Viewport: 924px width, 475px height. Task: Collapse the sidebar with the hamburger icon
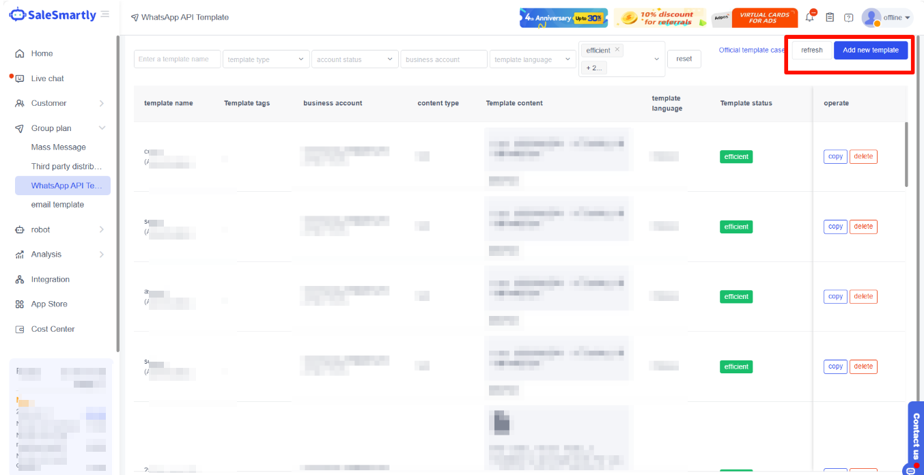click(104, 14)
